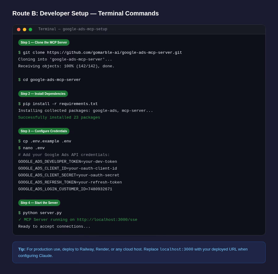Select the Step 1 Clone the MCP Server badge
The image size is (278, 274).
coord(44,42)
